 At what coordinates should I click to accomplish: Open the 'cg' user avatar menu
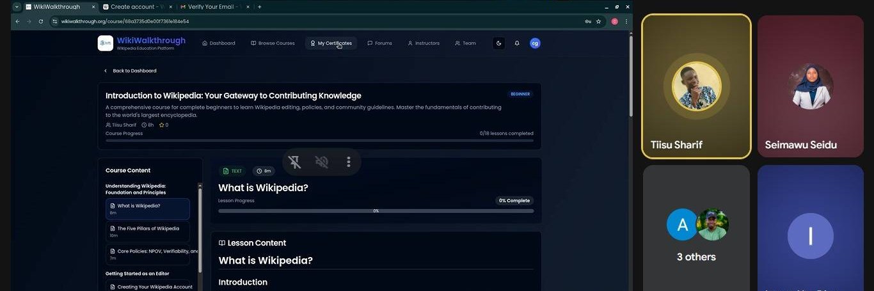(535, 43)
